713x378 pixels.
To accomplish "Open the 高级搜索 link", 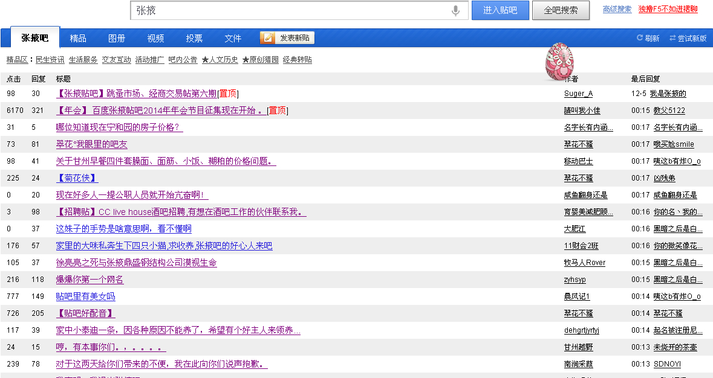I will pos(617,9).
